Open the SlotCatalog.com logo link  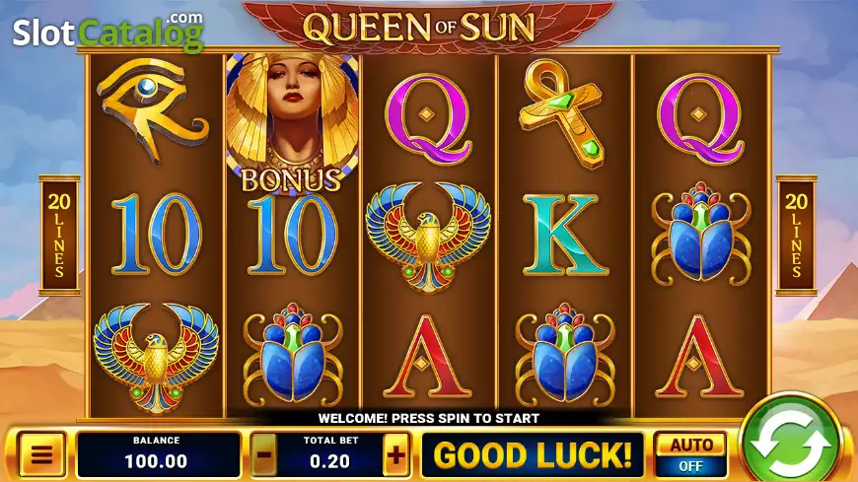(x=108, y=32)
